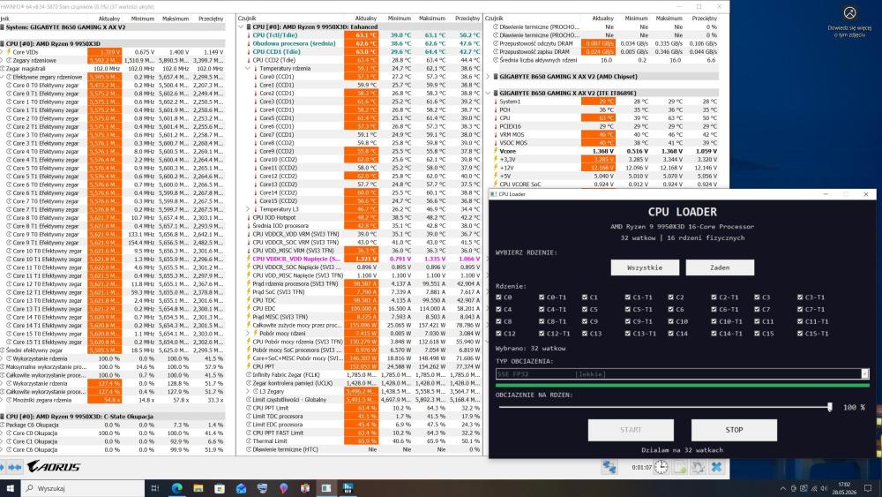Uncheck the C15 core checkbox

point(757,334)
